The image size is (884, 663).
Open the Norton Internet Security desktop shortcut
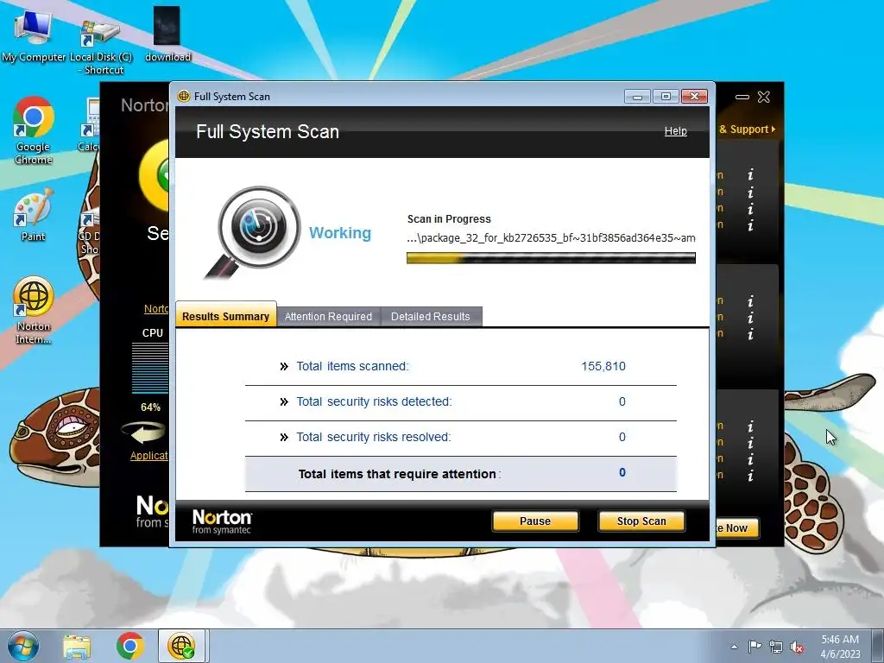pyautogui.click(x=34, y=310)
